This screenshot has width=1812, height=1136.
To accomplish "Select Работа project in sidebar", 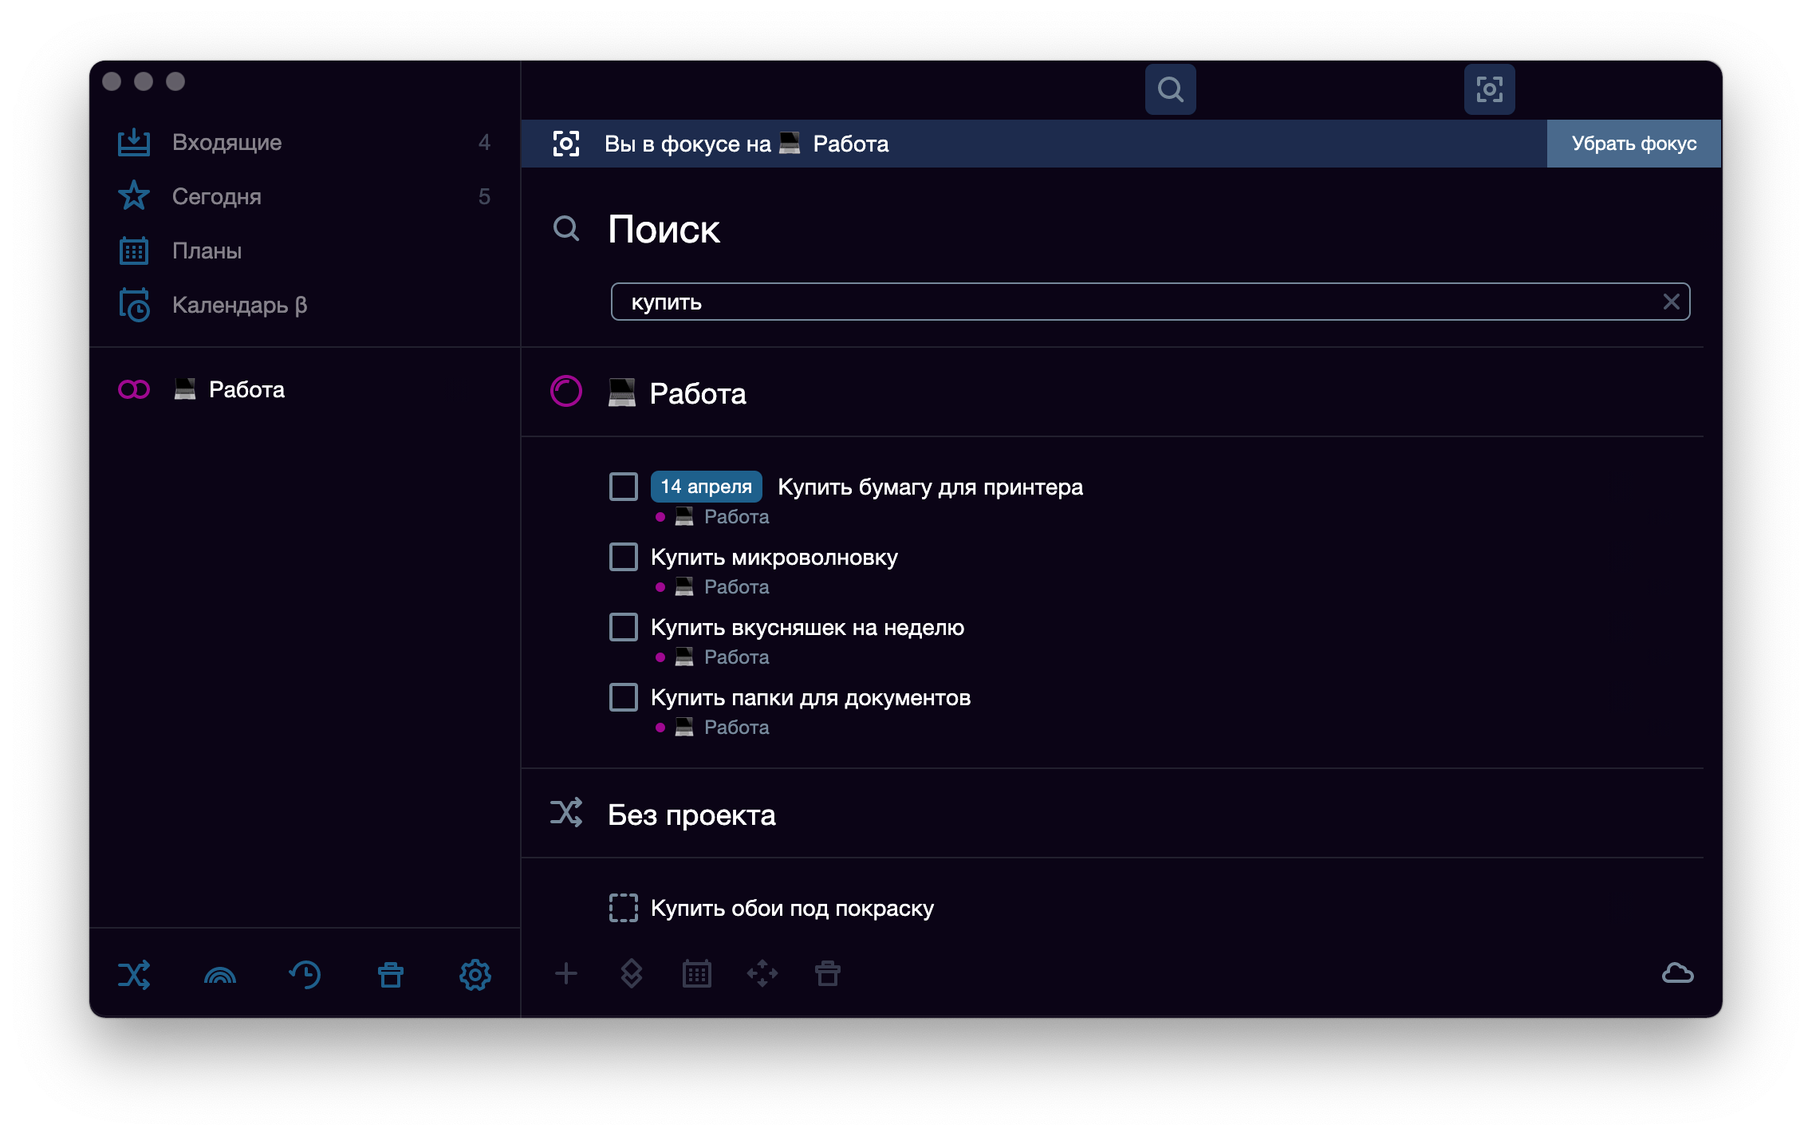I will click(305, 389).
